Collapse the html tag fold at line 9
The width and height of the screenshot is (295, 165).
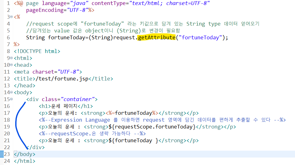[x=11, y=58]
